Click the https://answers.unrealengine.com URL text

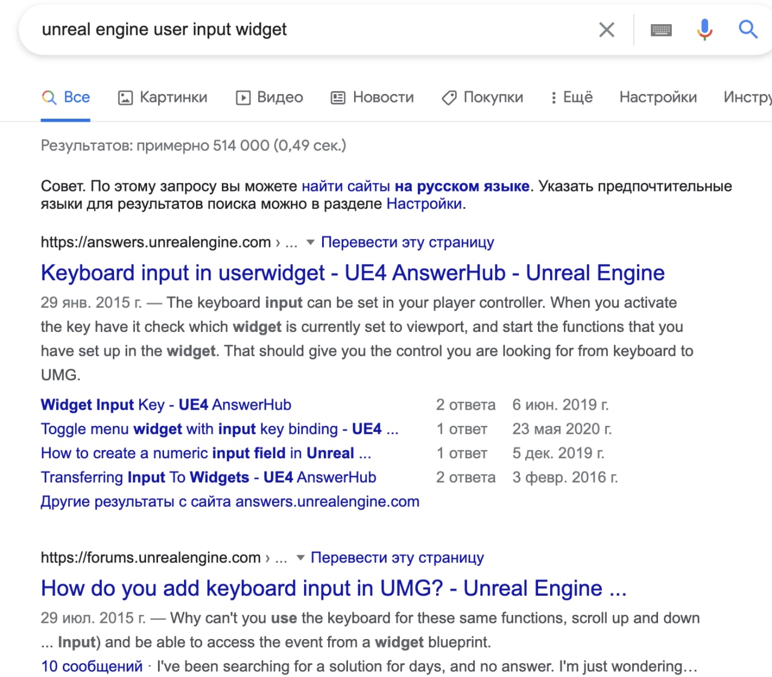156,242
